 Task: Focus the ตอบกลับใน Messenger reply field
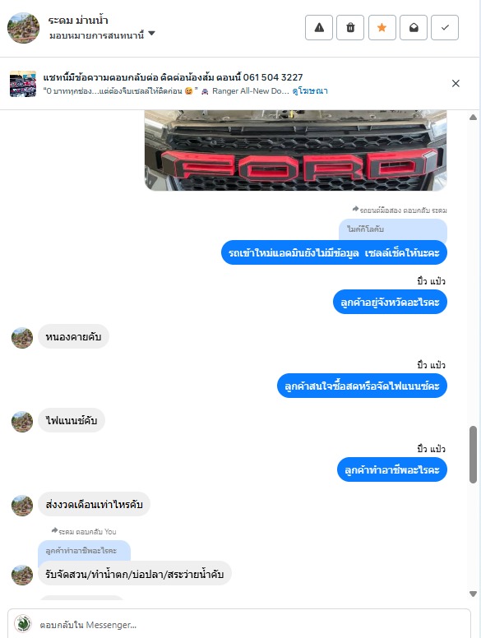[252, 625]
